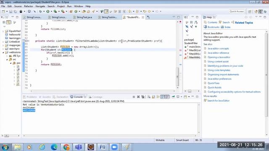Launch the green Run button in the toolbar

coord(48,11)
